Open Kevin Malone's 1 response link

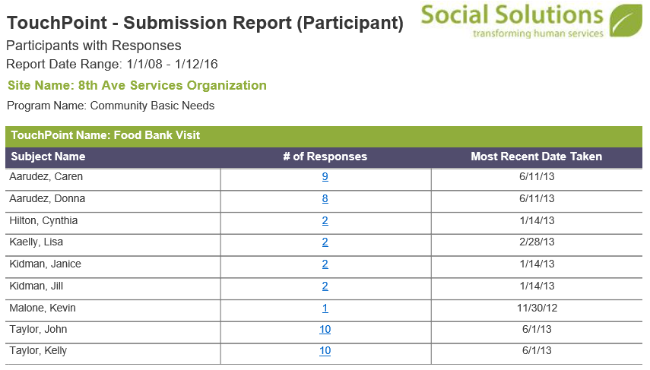325,308
